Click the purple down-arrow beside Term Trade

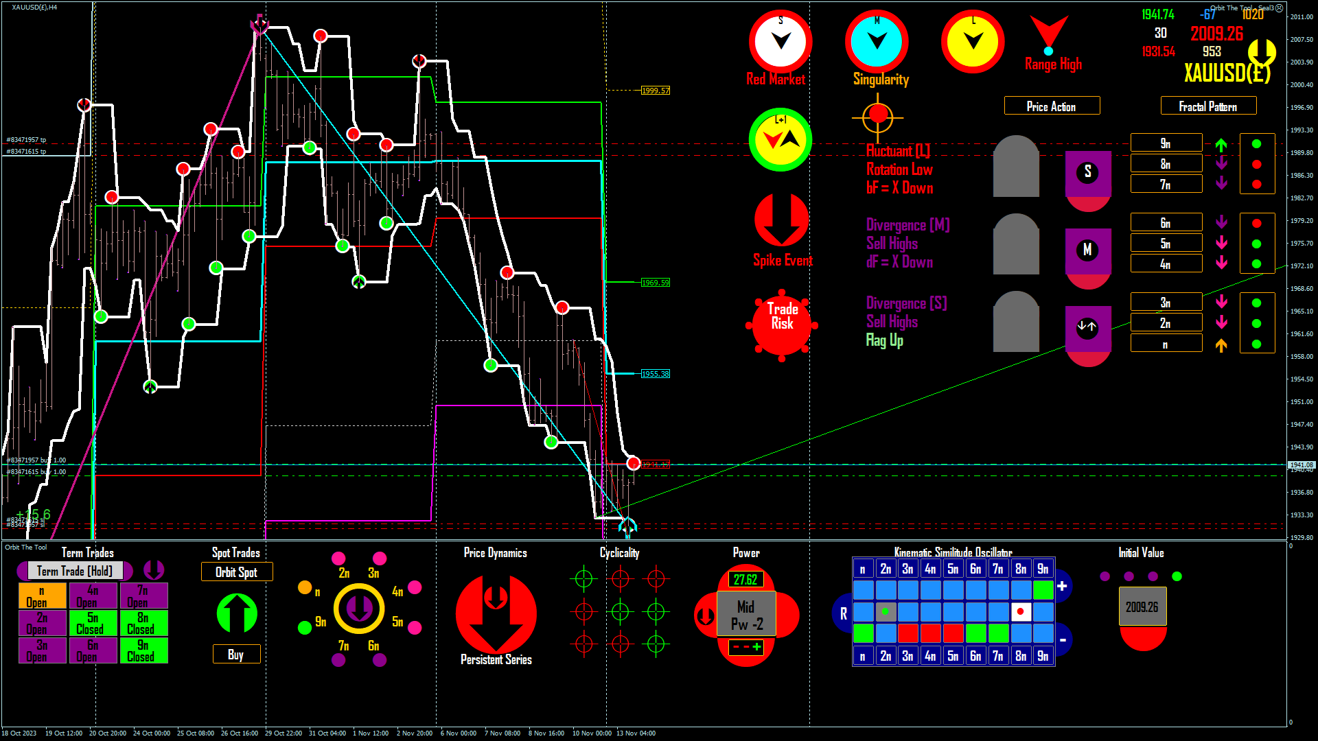click(x=154, y=569)
